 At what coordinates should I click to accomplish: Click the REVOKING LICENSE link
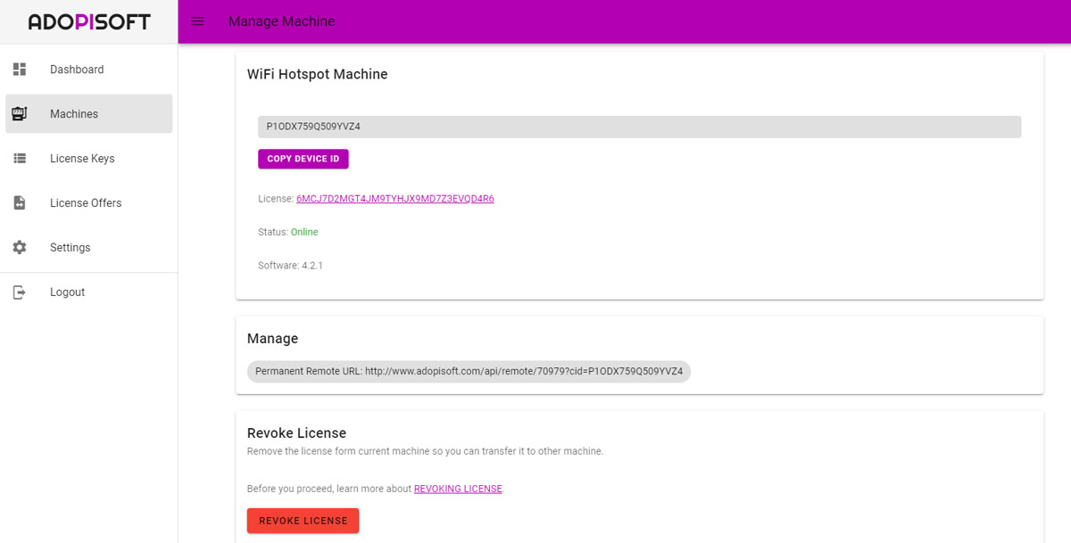pos(458,488)
